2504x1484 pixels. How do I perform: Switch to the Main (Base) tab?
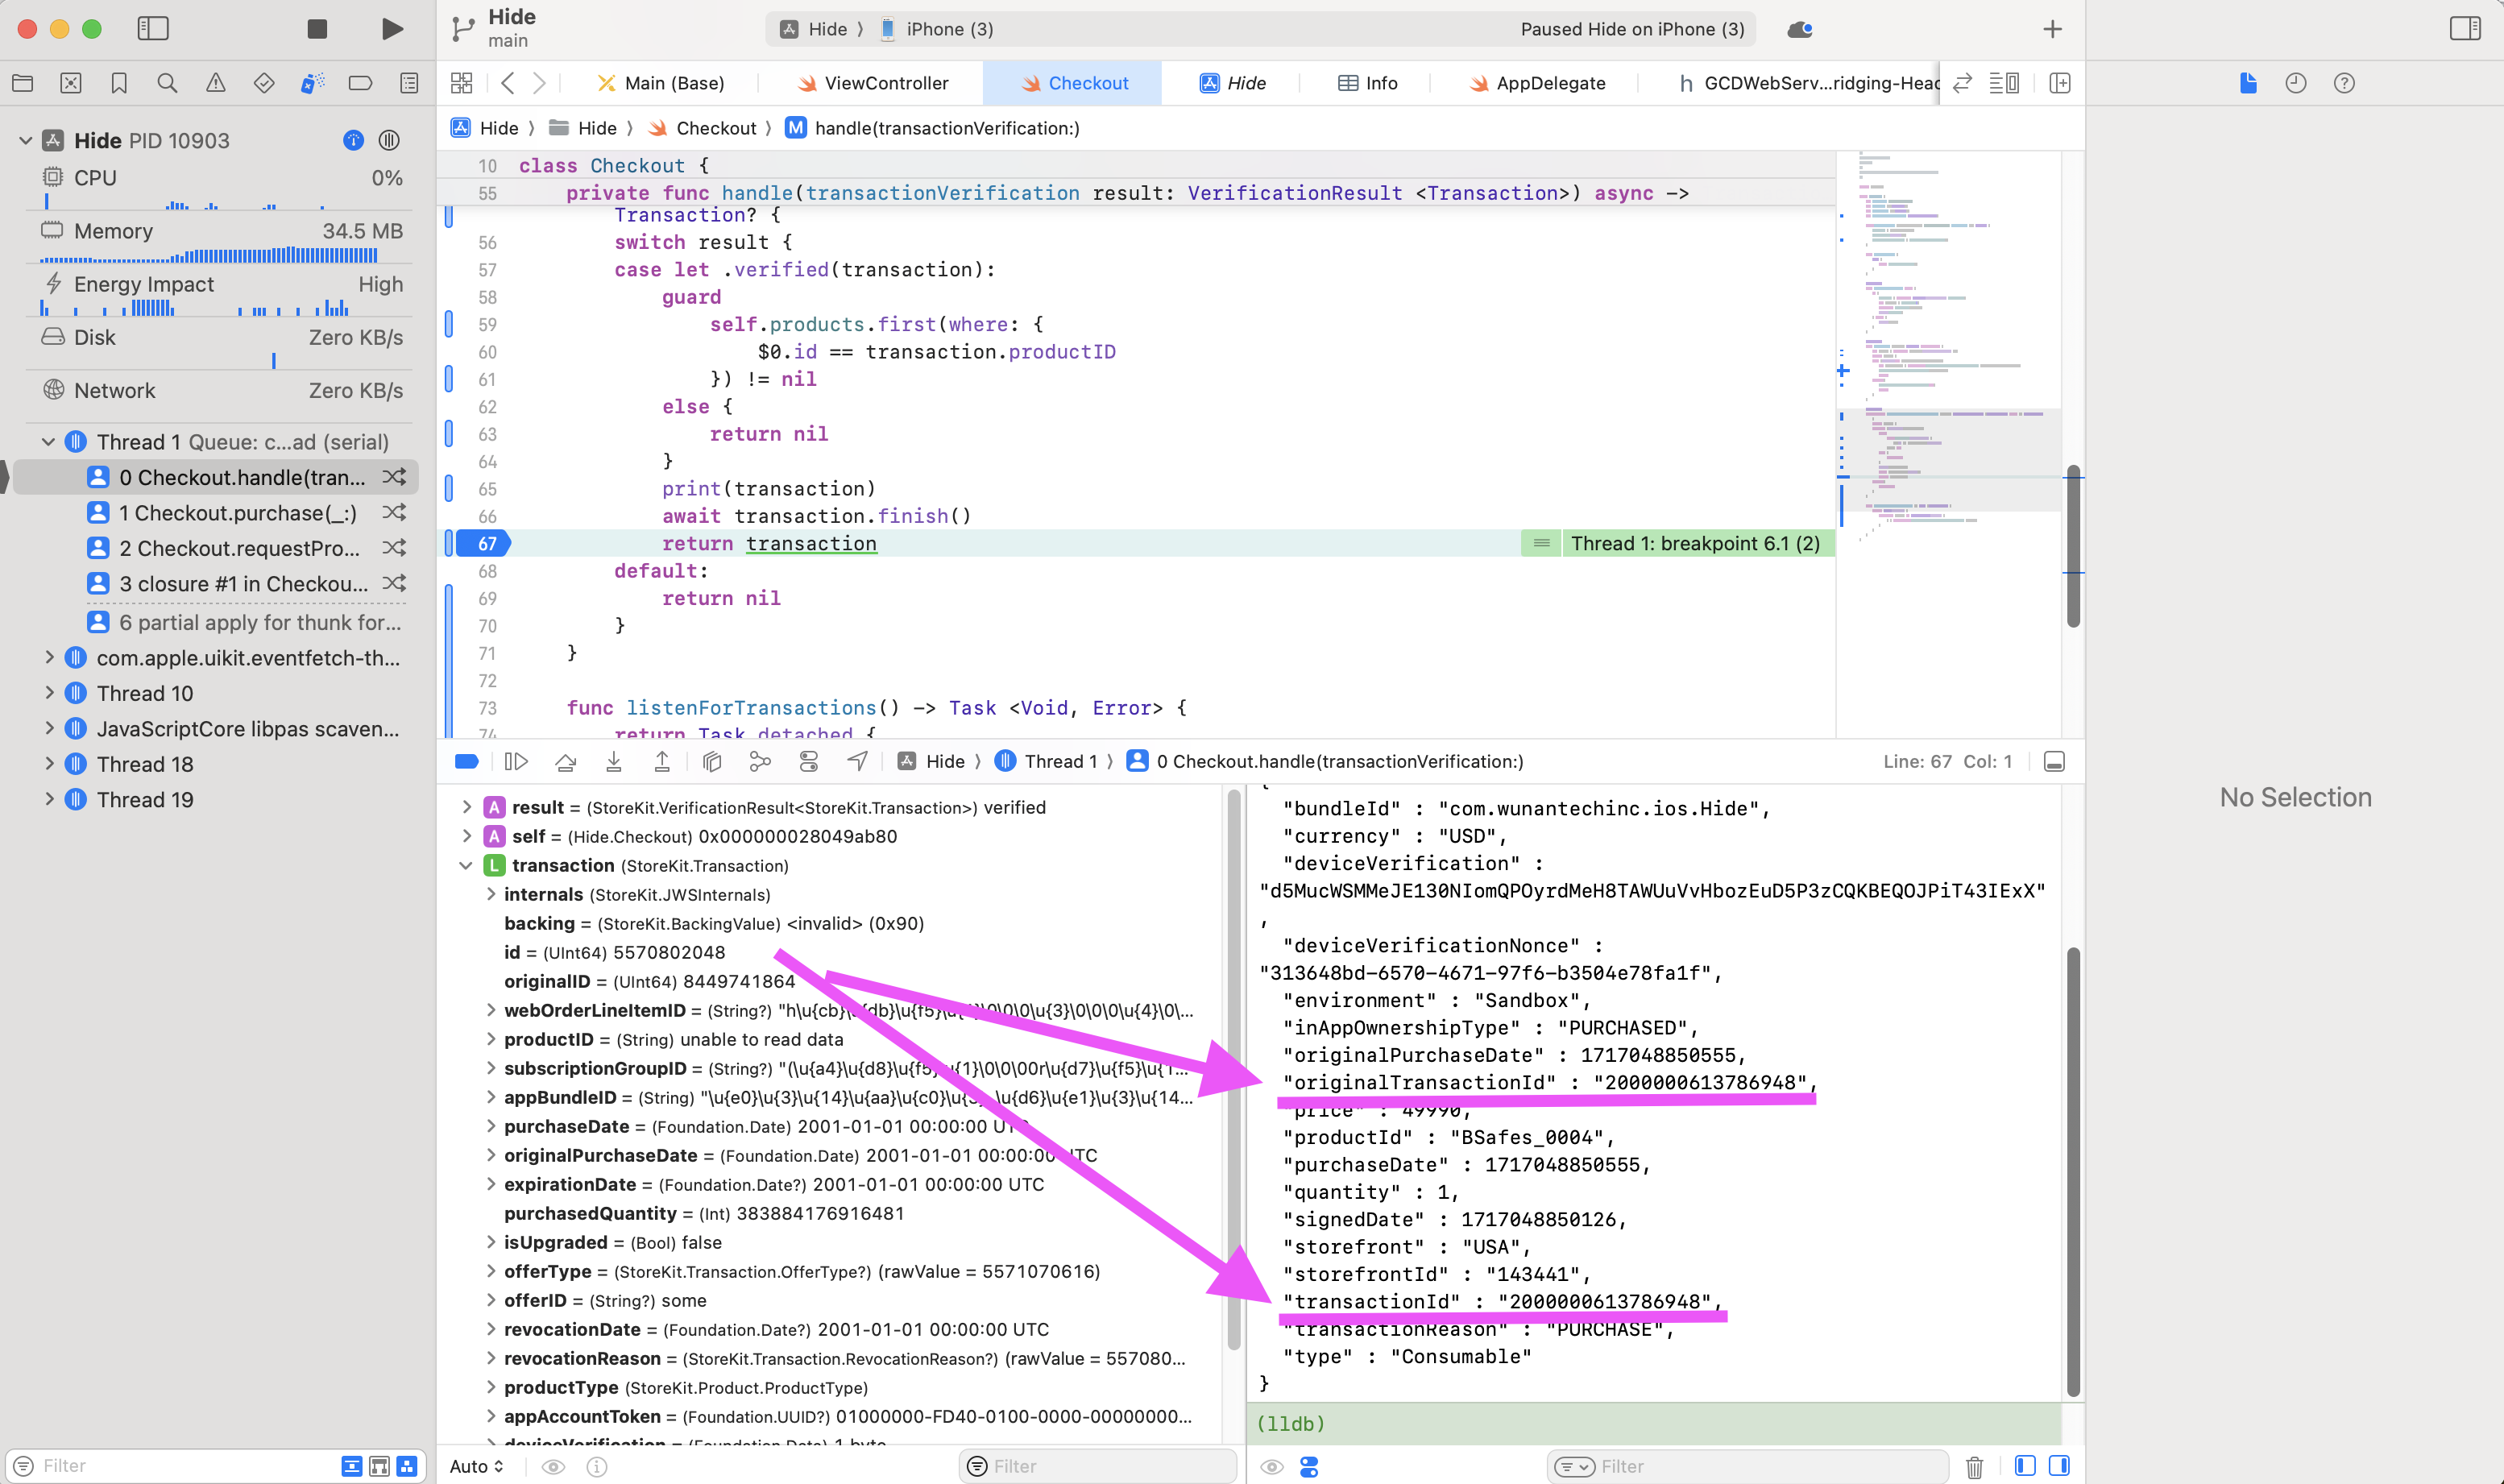point(660,83)
